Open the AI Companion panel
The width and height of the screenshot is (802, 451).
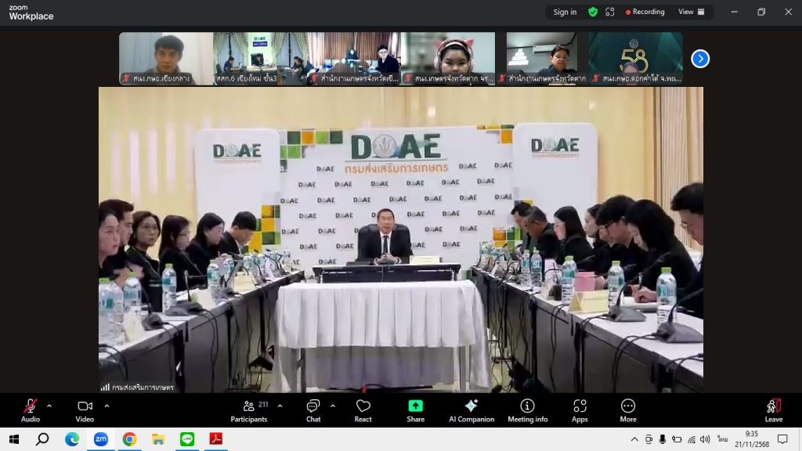point(471,410)
